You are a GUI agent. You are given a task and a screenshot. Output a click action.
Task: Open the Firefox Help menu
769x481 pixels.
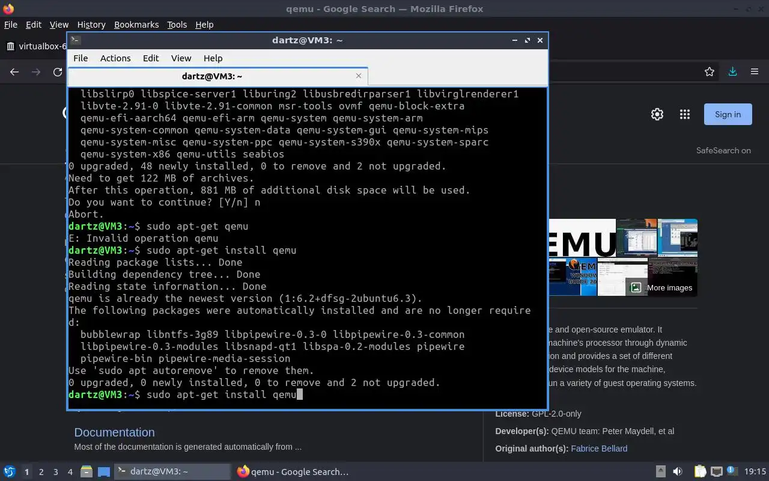coord(204,25)
